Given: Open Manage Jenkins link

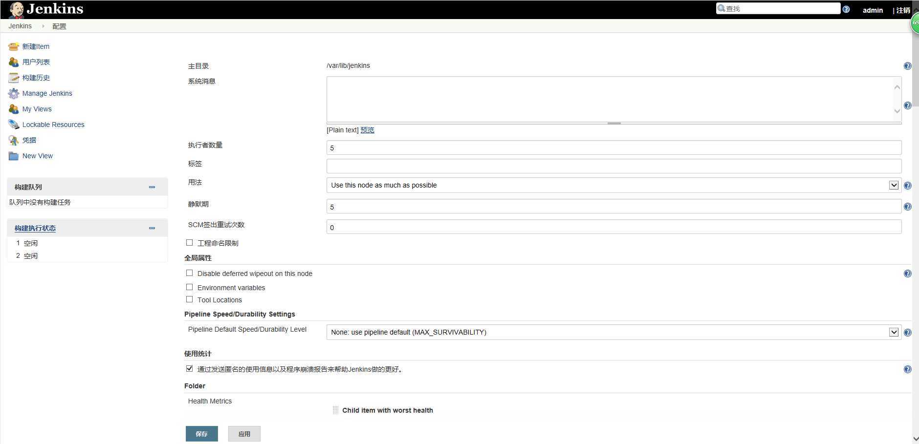Looking at the screenshot, I should (x=47, y=93).
